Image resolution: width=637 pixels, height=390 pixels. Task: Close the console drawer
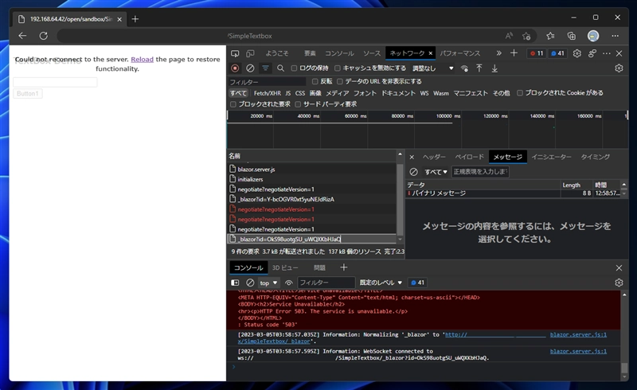click(x=619, y=267)
